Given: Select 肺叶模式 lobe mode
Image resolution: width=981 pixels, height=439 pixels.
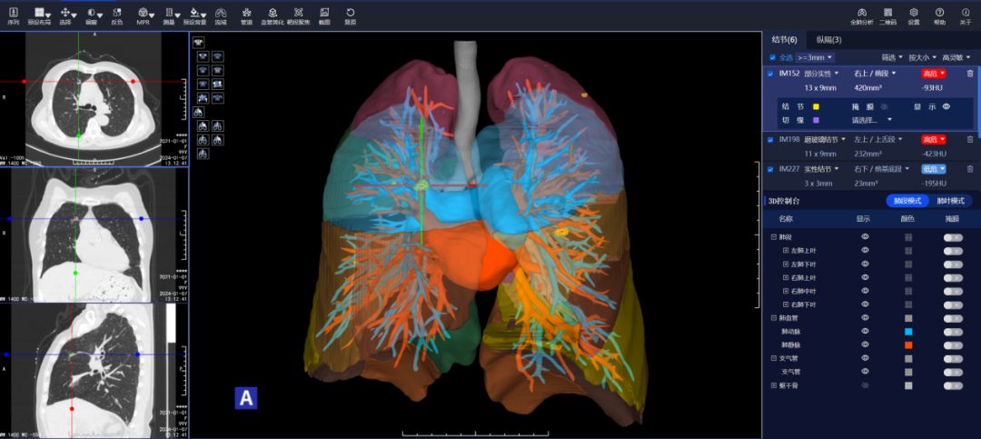Looking at the screenshot, I should coord(950,201).
